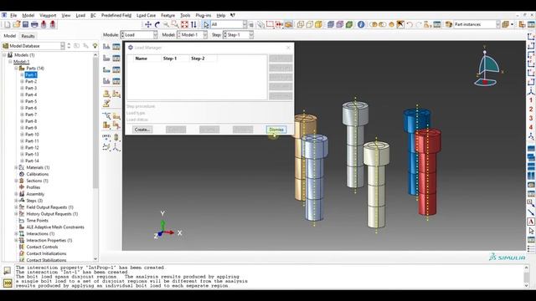Expand the Steps (3) tree node
This screenshot has width=536, height=301.
[16, 201]
